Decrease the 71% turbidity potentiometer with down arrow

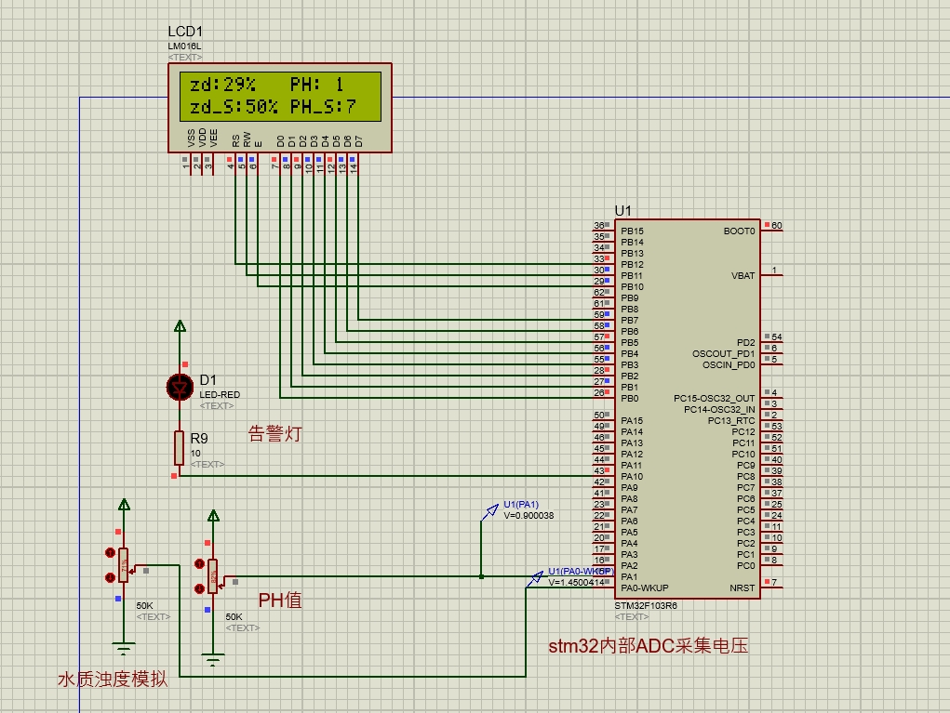point(110,578)
